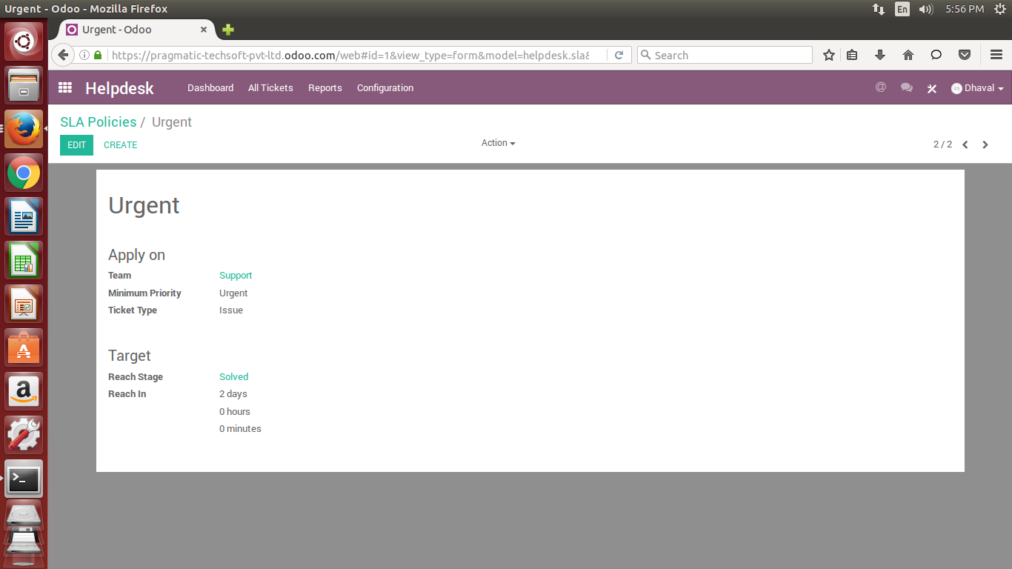This screenshot has width=1012, height=569.
Task: Open the conversations chat icon
Action: coord(906,87)
